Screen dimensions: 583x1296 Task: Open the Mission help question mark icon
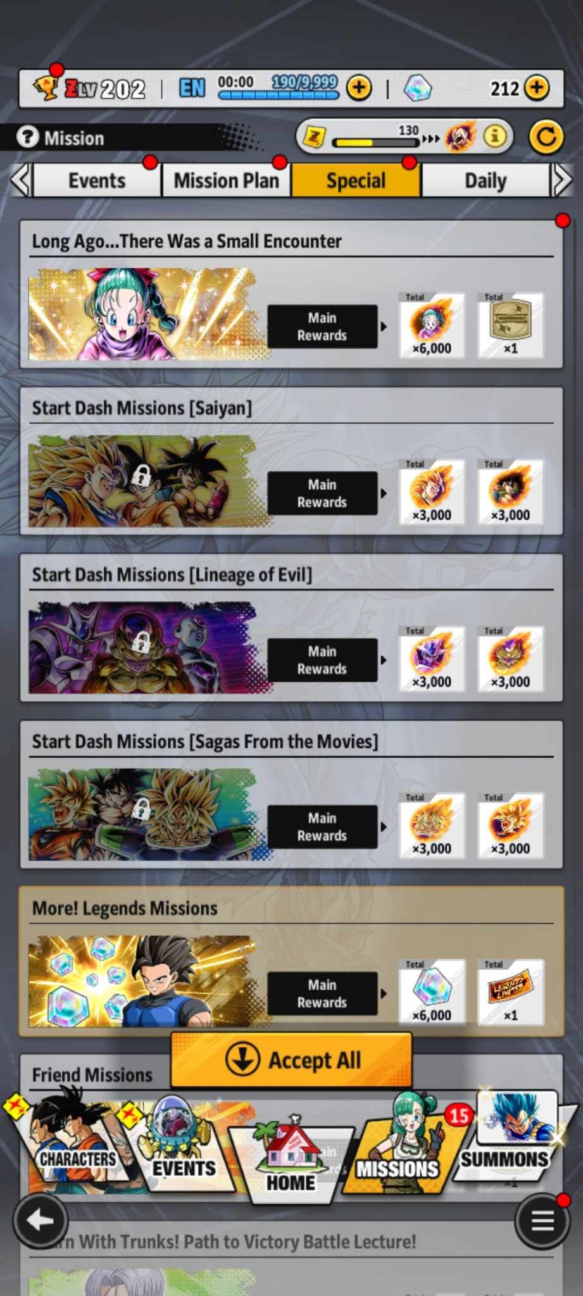27,137
